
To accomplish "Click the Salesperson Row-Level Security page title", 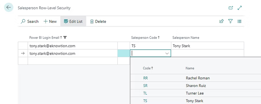I will [x=44, y=8].
